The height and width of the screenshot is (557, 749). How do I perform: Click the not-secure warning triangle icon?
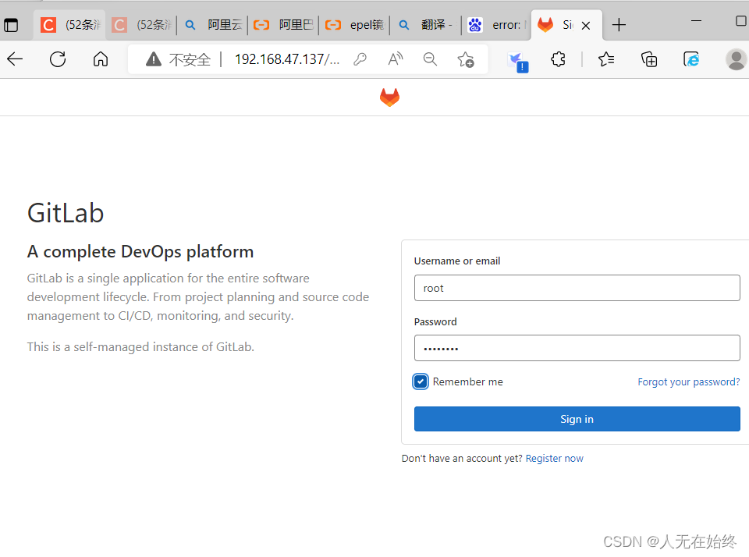154,59
